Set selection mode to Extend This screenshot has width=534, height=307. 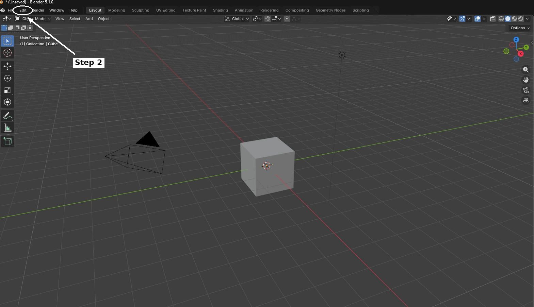11,28
